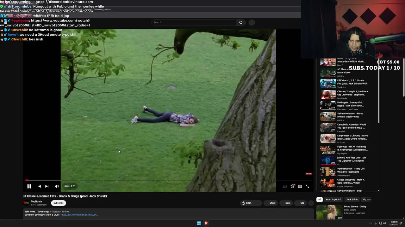Screen dimensions: 405x227
Task: Click the red Subscribe watermark in video
Action: (x=309, y=174)
